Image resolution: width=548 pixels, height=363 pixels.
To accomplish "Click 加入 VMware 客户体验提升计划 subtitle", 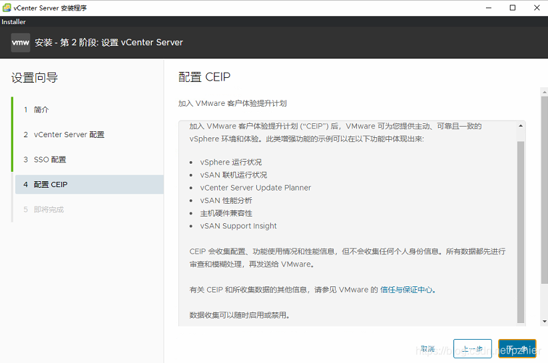I will tap(232, 103).
